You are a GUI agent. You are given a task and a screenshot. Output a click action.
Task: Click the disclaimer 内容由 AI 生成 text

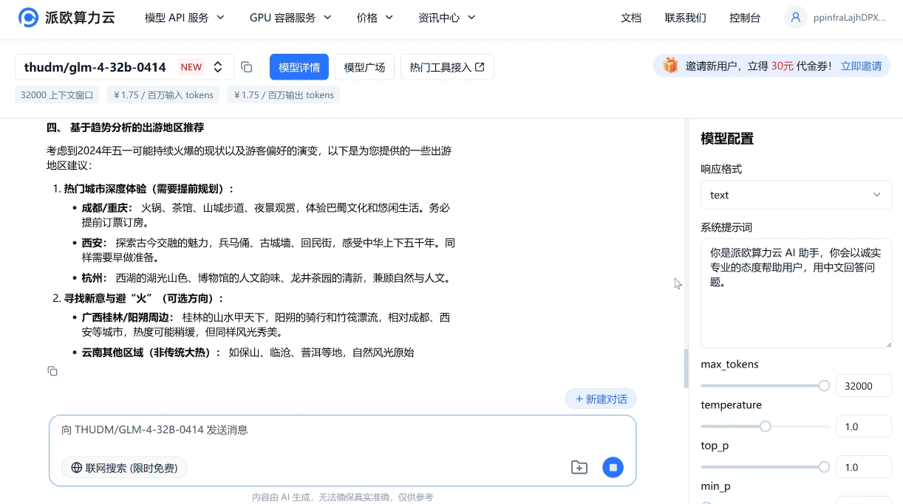(343, 497)
